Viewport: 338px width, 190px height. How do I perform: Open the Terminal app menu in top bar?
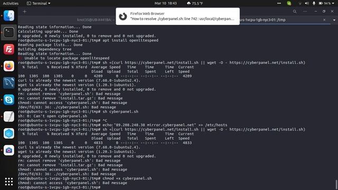point(39,3)
